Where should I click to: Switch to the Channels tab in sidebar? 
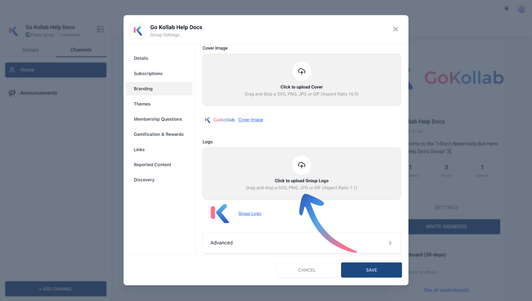pos(81,50)
